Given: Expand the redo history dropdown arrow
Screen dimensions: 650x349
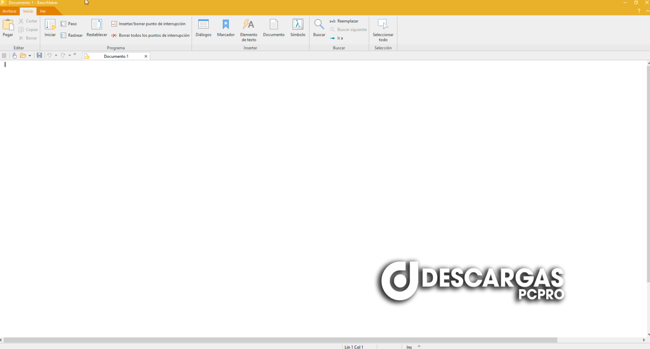Looking at the screenshot, I should click(69, 56).
